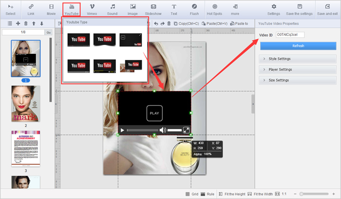Move page down with down arrow

[x=41, y=23]
